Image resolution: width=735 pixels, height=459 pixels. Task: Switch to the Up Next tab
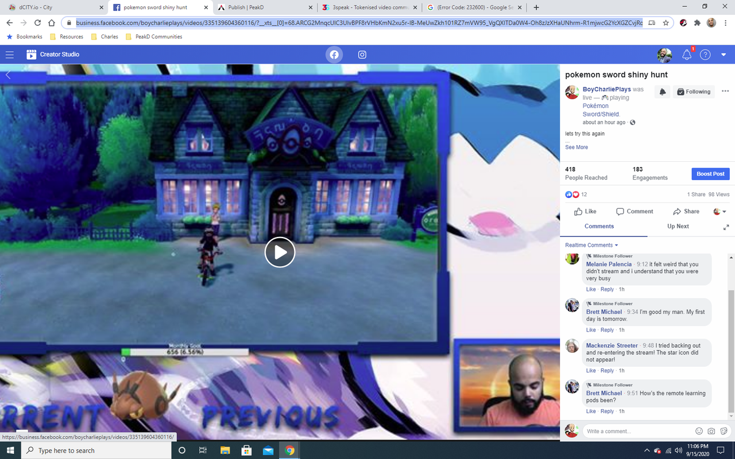click(x=678, y=227)
